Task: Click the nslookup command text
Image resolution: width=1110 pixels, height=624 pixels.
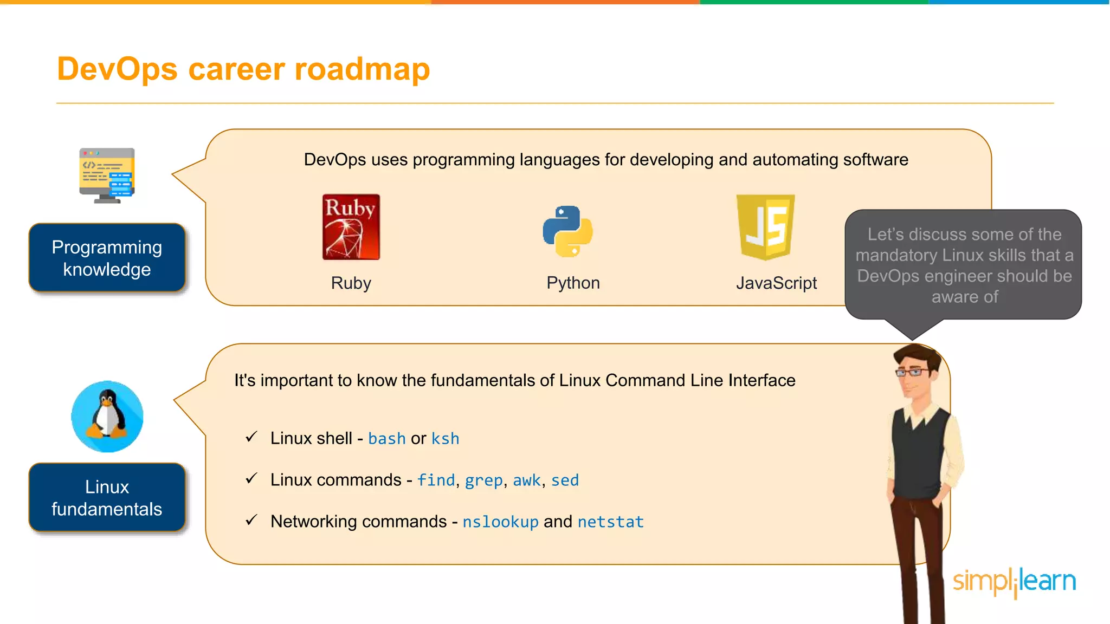Action: pos(500,522)
